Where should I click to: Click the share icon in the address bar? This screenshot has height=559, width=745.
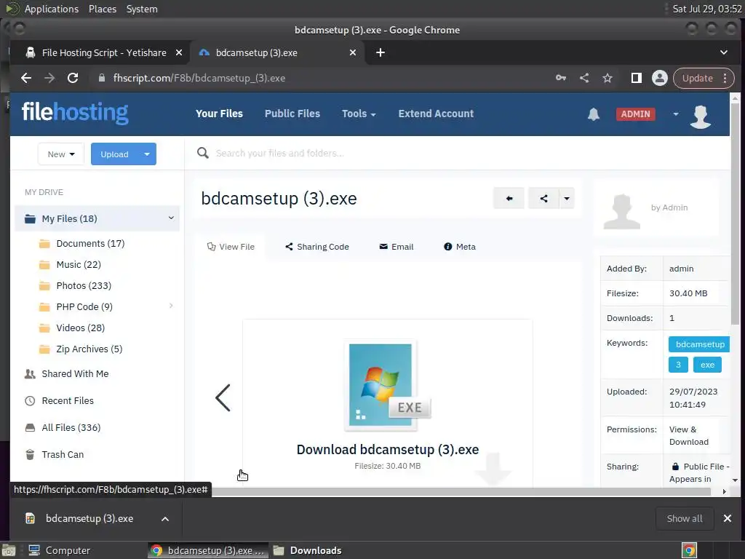coord(584,78)
